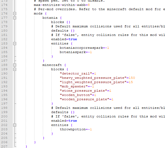Click the closing brace on line 197
Image resolution: width=165 pixels, height=148 pixels.
52,104
